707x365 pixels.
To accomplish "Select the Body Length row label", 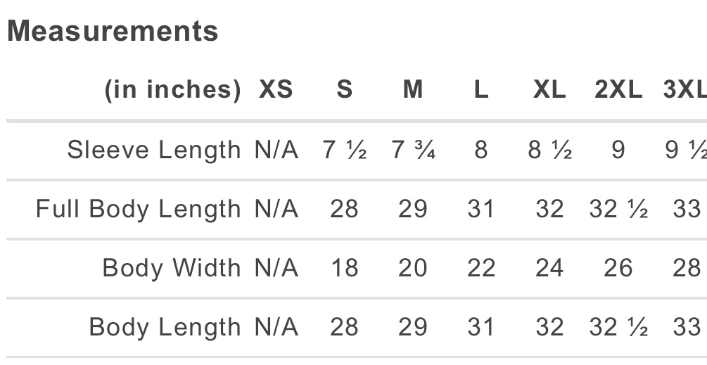I will coord(165,327).
